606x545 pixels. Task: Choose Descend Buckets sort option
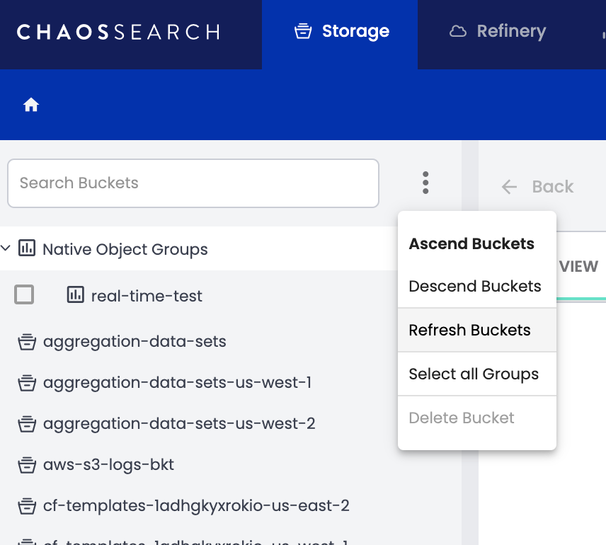coord(475,287)
